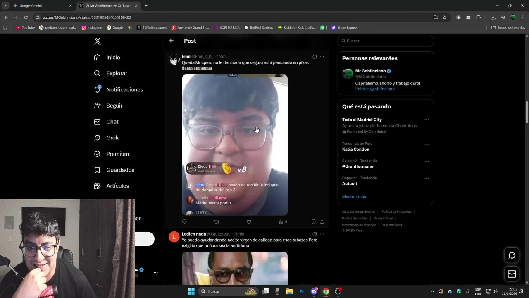The image size is (529, 298).
Task: Bookmark Emil's post
Action: (x=314, y=222)
